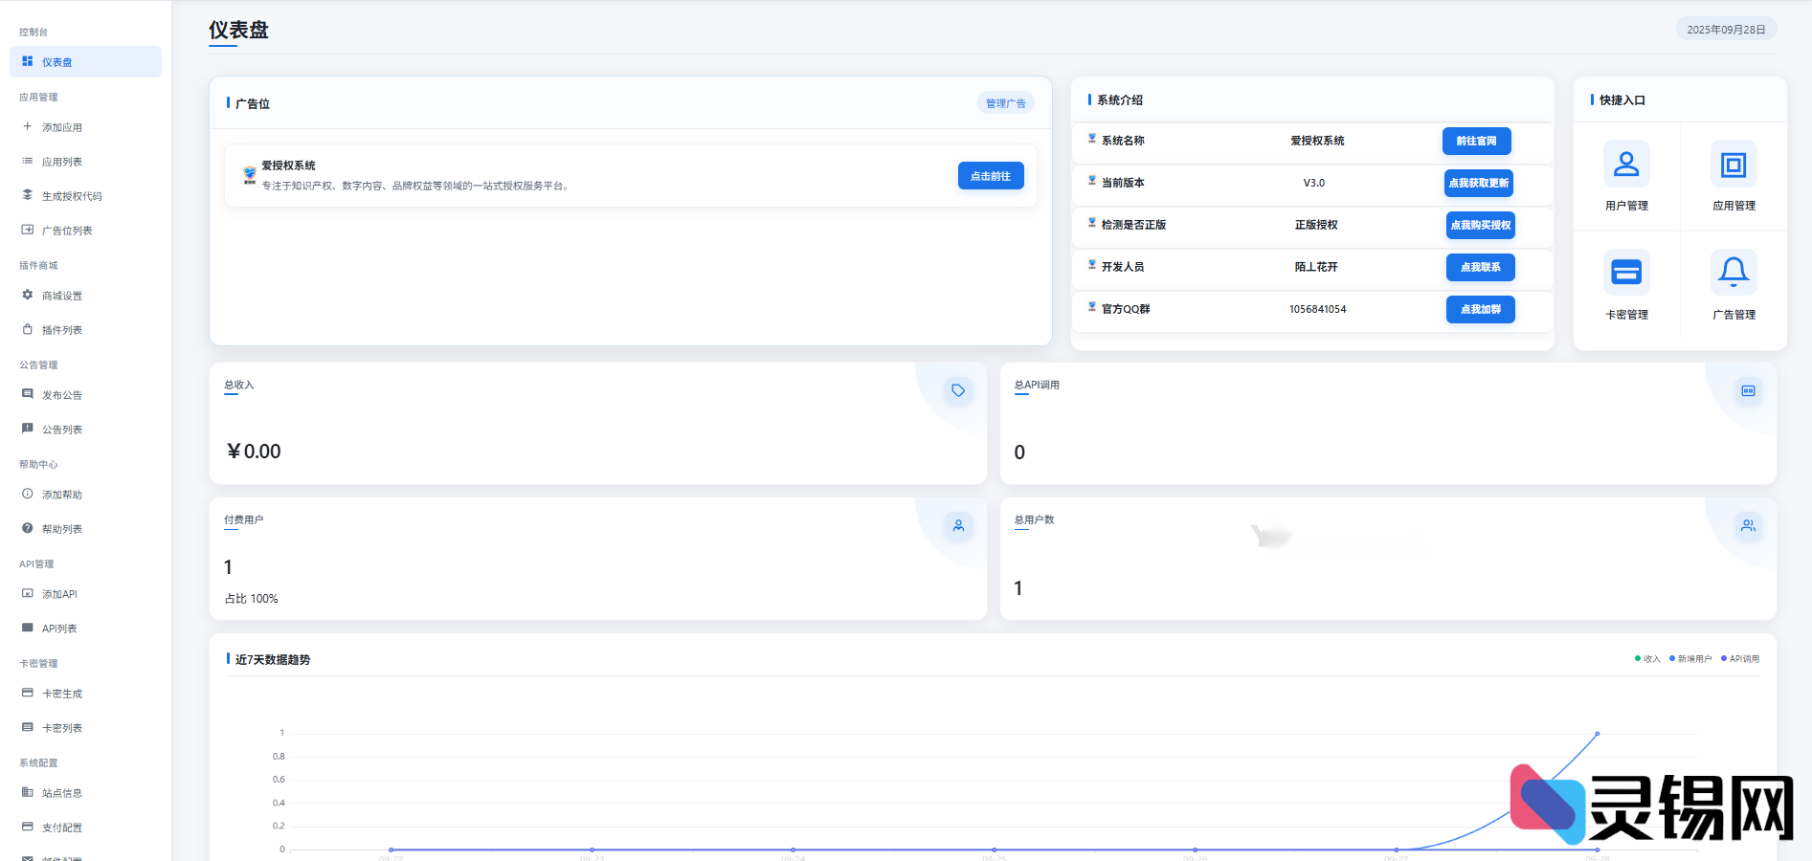This screenshot has height=861, width=1812.
Task: Toggle the 收入 series in chart legend
Action: click(1647, 659)
